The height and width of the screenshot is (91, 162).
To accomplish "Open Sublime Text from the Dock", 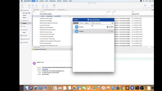I will tap(127, 88).
